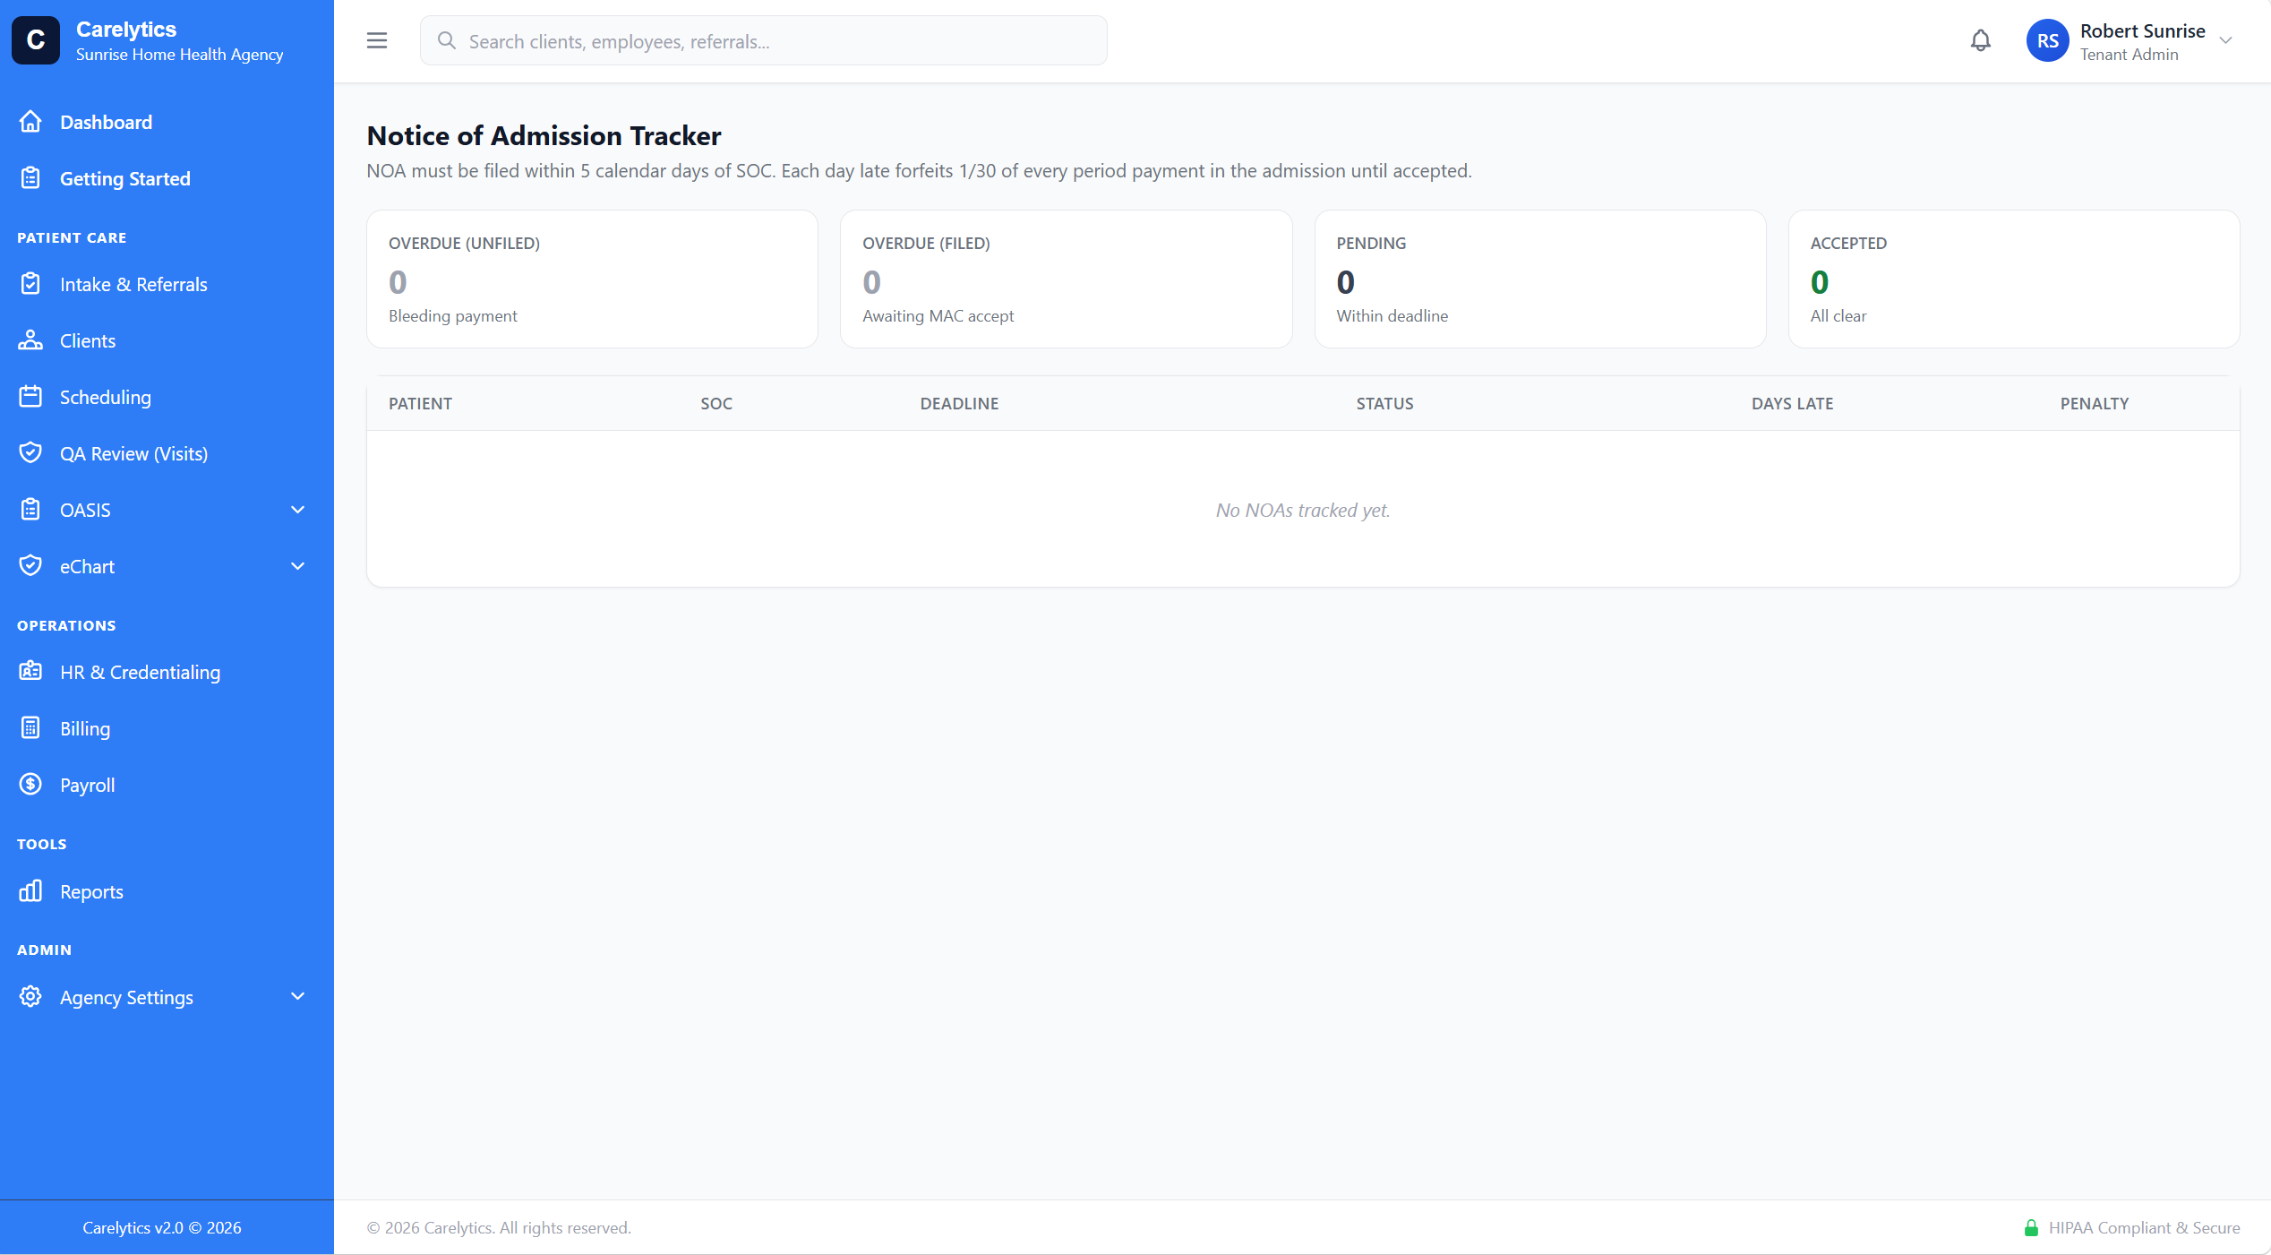Image resolution: width=2271 pixels, height=1255 pixels.
Task: Click 'Awaiting MAC accept' label
Action: coord(938,315)
